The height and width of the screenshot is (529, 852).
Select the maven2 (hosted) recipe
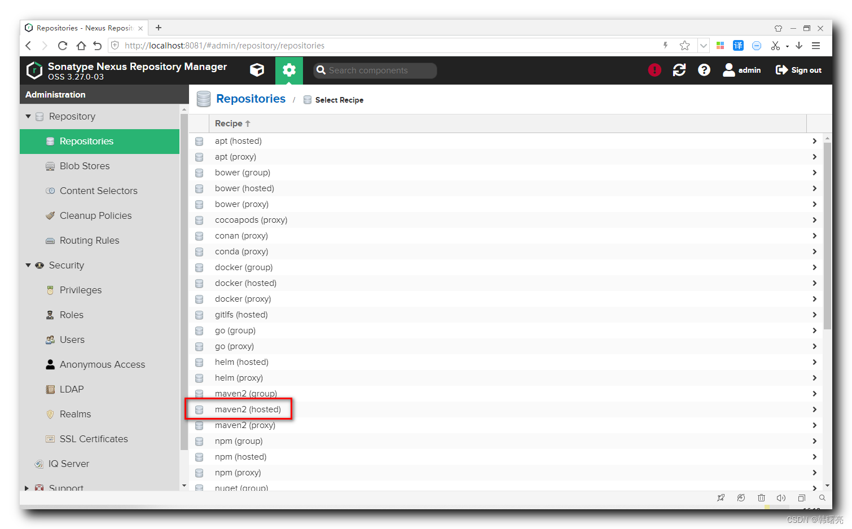pos(506,409)
